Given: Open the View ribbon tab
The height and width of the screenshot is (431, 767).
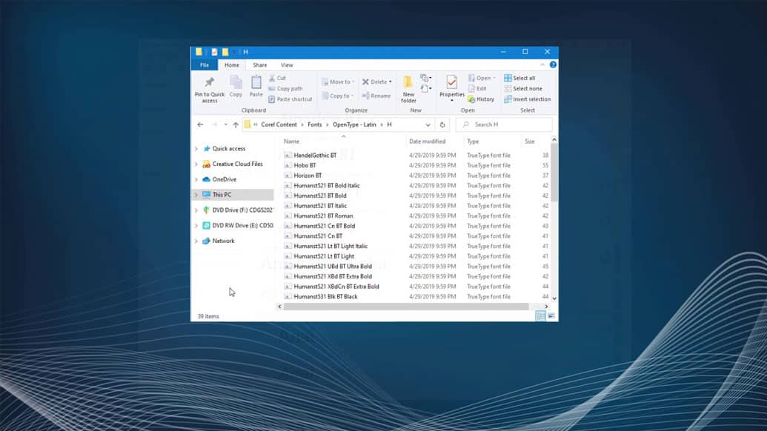Looking at the screenshot, I should coord(287,65).
